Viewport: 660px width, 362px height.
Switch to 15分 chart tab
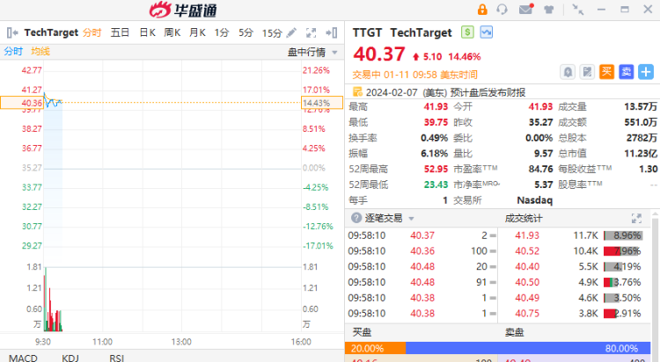pos(272,33)
